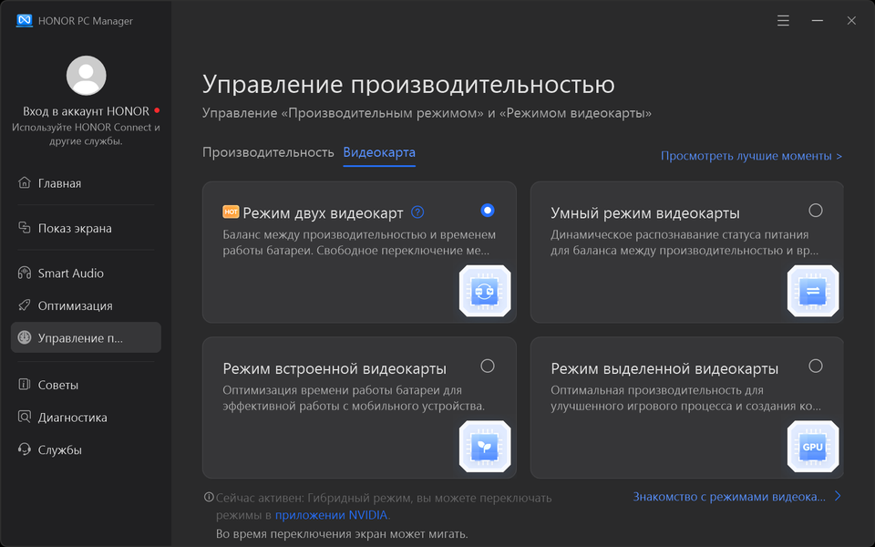The image size is (875, 547).
Task: Click the HONOR PC Manager title text
Action: tap(86, 21)
